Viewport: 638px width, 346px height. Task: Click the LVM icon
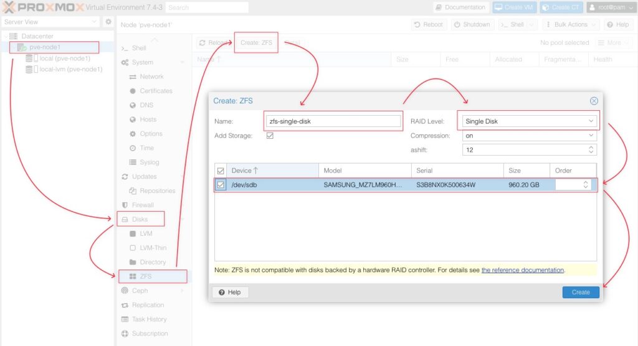(133, 234)
